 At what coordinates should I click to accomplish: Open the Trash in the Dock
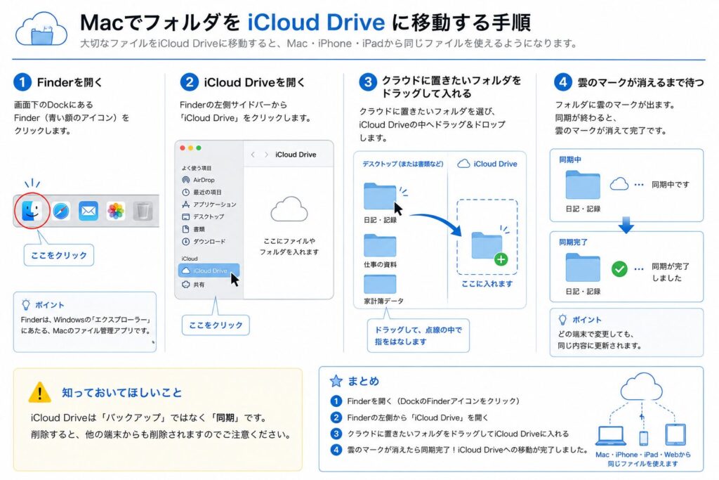point(143,211)
